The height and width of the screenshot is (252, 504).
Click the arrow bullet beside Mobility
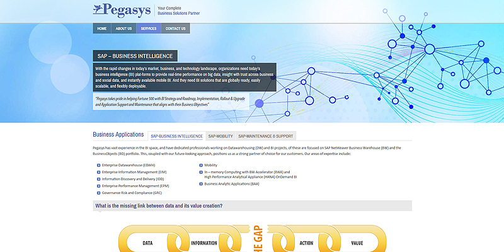click(x=201, y=165)
